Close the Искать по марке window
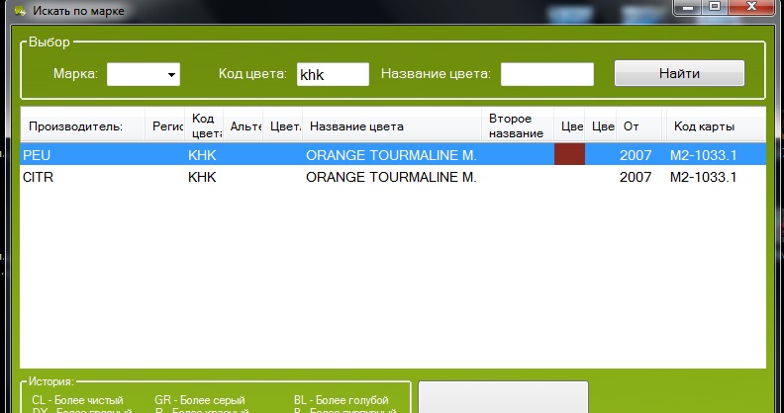 [751, 6]
